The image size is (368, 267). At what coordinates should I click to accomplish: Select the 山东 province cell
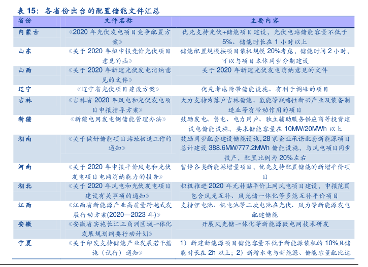click(24, 51)
